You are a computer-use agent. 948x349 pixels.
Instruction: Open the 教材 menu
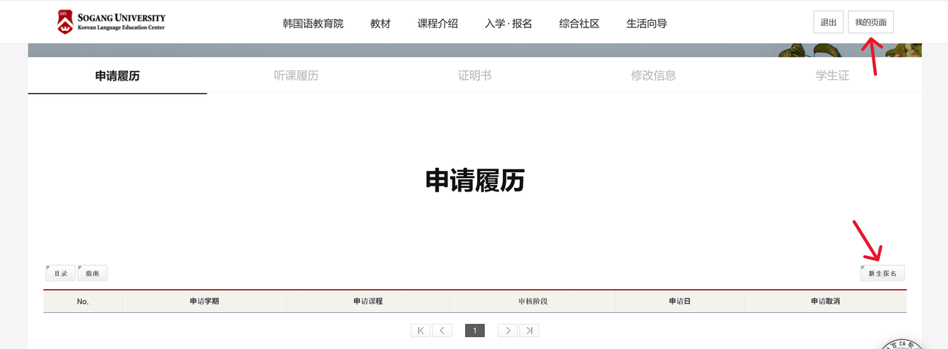381,24
